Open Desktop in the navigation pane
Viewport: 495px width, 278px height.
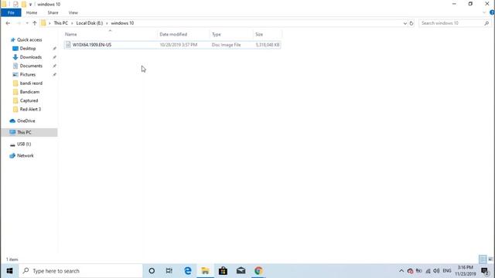coord(28,49)
